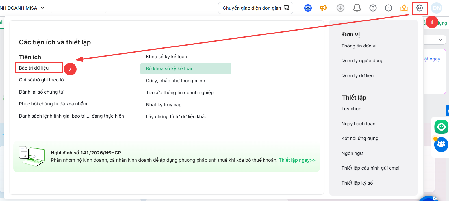Image resolution: width=449 pixels, height=201 pixels.
Task: Click the notification bell icon
Action: point(357,8)
